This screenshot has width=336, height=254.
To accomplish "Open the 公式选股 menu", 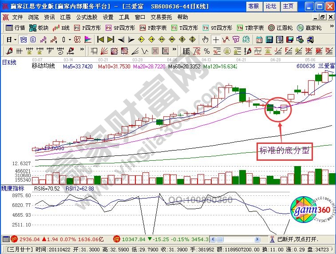I will [87, 17].
